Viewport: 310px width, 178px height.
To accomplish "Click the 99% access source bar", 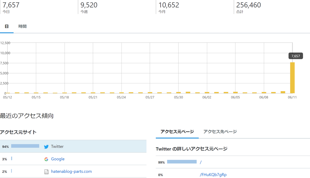I will tap(182, 162).
